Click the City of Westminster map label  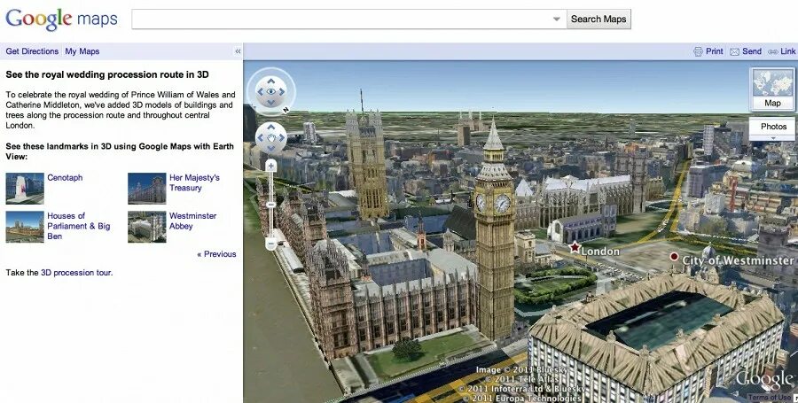738,260
